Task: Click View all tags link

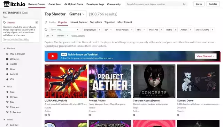Action: click(78, 35)
